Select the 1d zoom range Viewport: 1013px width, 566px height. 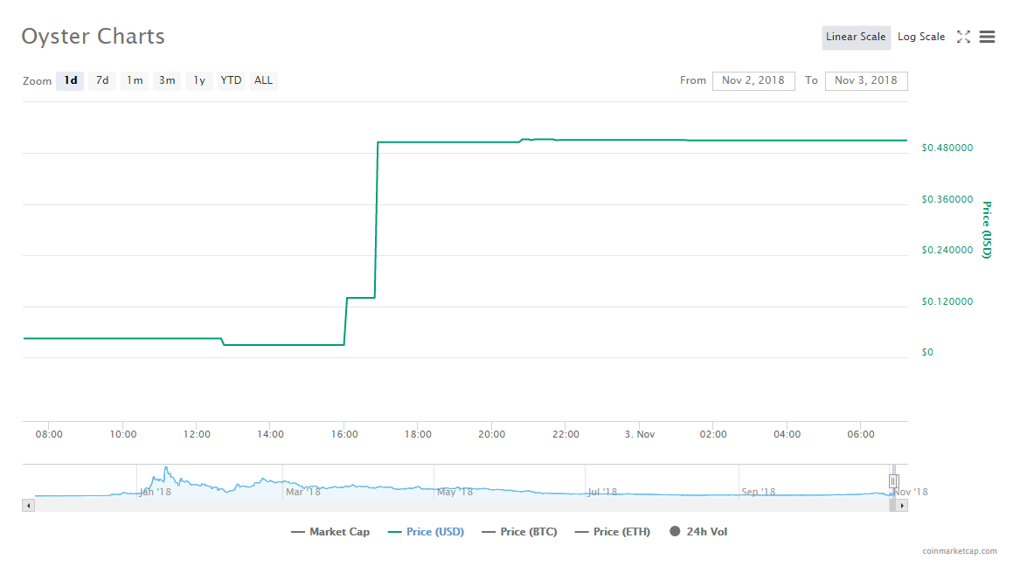click(71, 80)
